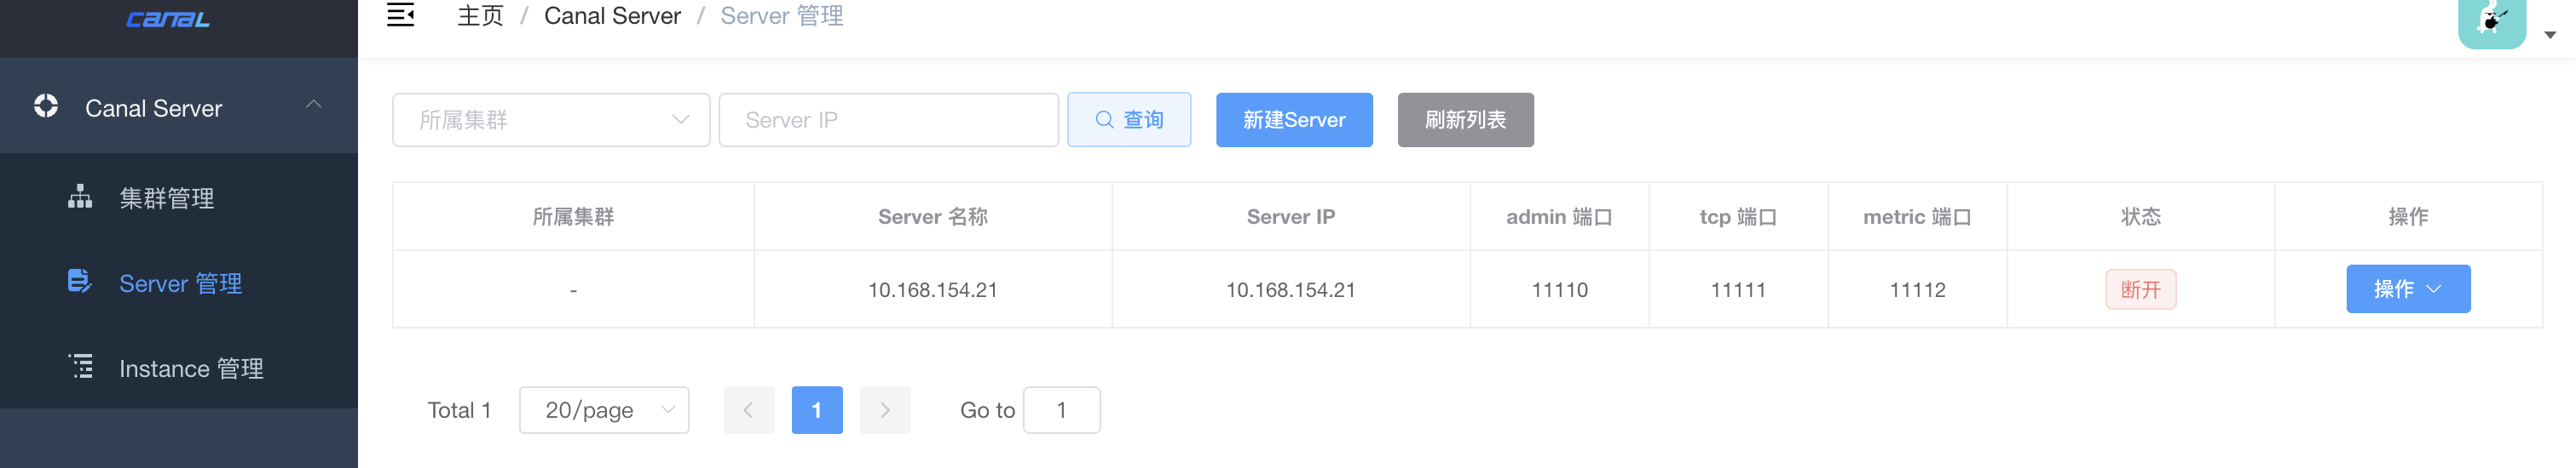Viewport: 2576px width, 468px height.
Task: Click the Server 名称 column header
Action: pos(932,216)
